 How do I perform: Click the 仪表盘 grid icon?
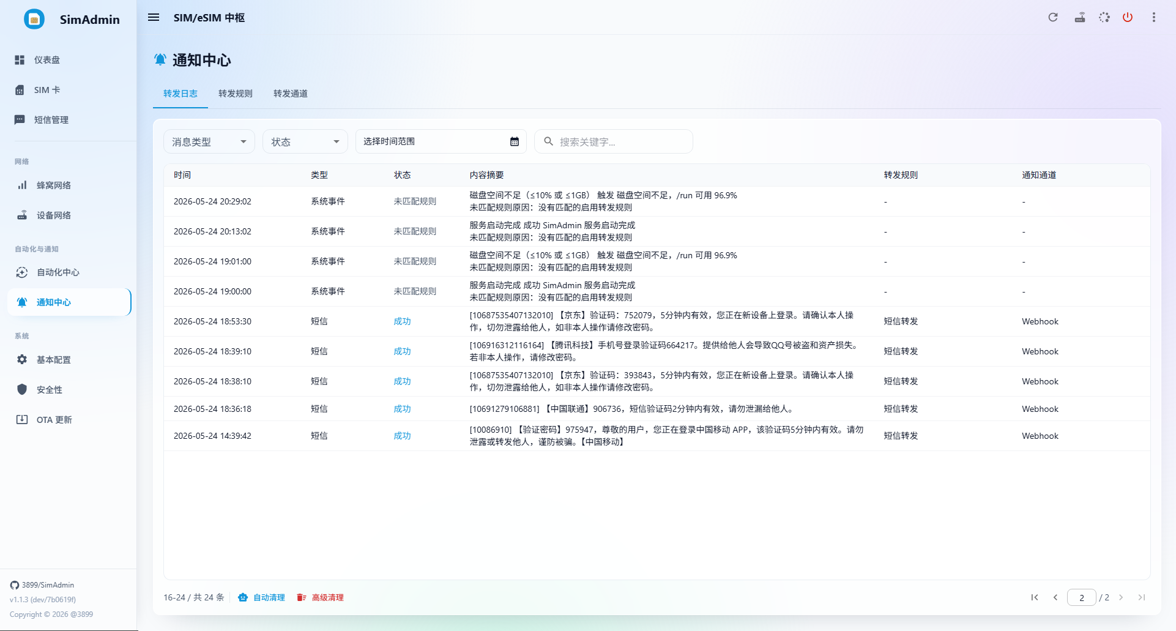[x=20, y=60]
